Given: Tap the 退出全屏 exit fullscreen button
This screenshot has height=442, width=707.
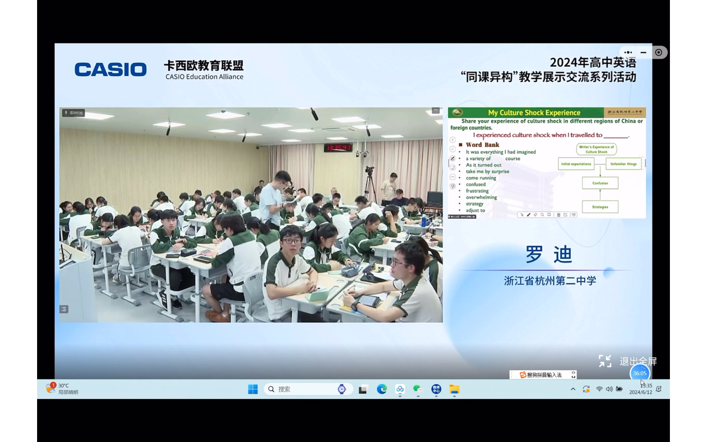Looking at the screenshot, I should pyautogui.click(x=627, y=361).
